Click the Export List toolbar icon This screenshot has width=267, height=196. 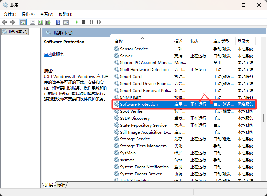pyautogui.click(x=48, y=22)
